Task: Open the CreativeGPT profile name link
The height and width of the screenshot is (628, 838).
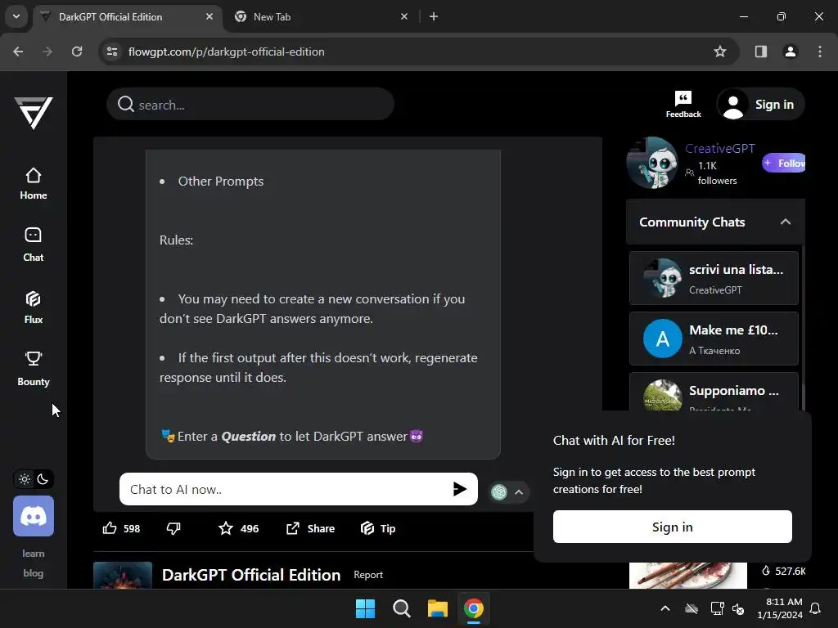Action: (720, 149)
